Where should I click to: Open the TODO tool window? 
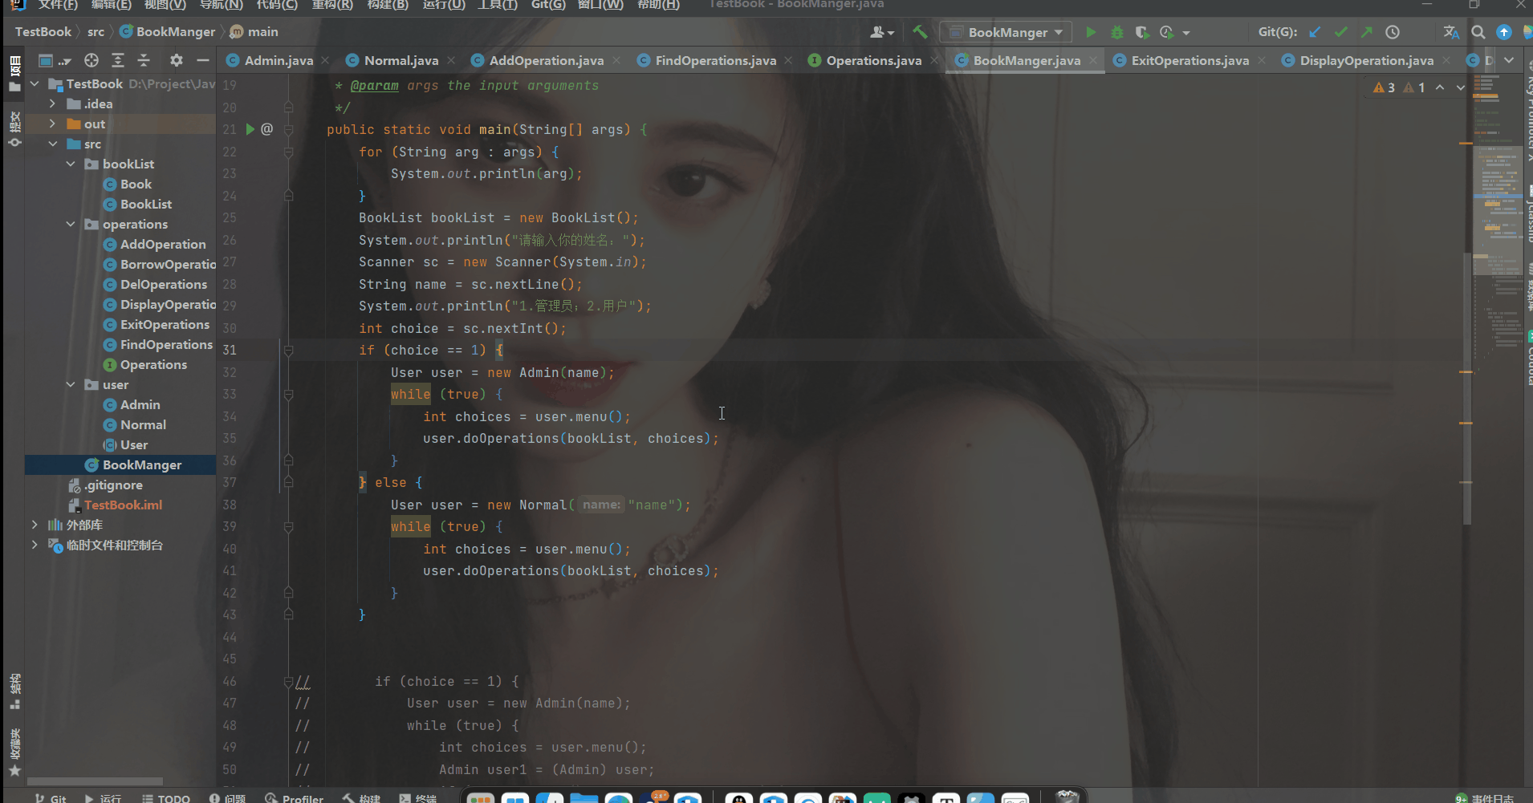tap(166, 798)
